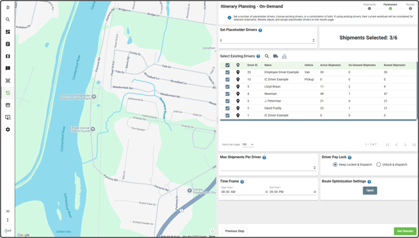The image size is (419, 238).
Task: Click the Enfield Animal Control Pound marker
Action: coord(93,129)
